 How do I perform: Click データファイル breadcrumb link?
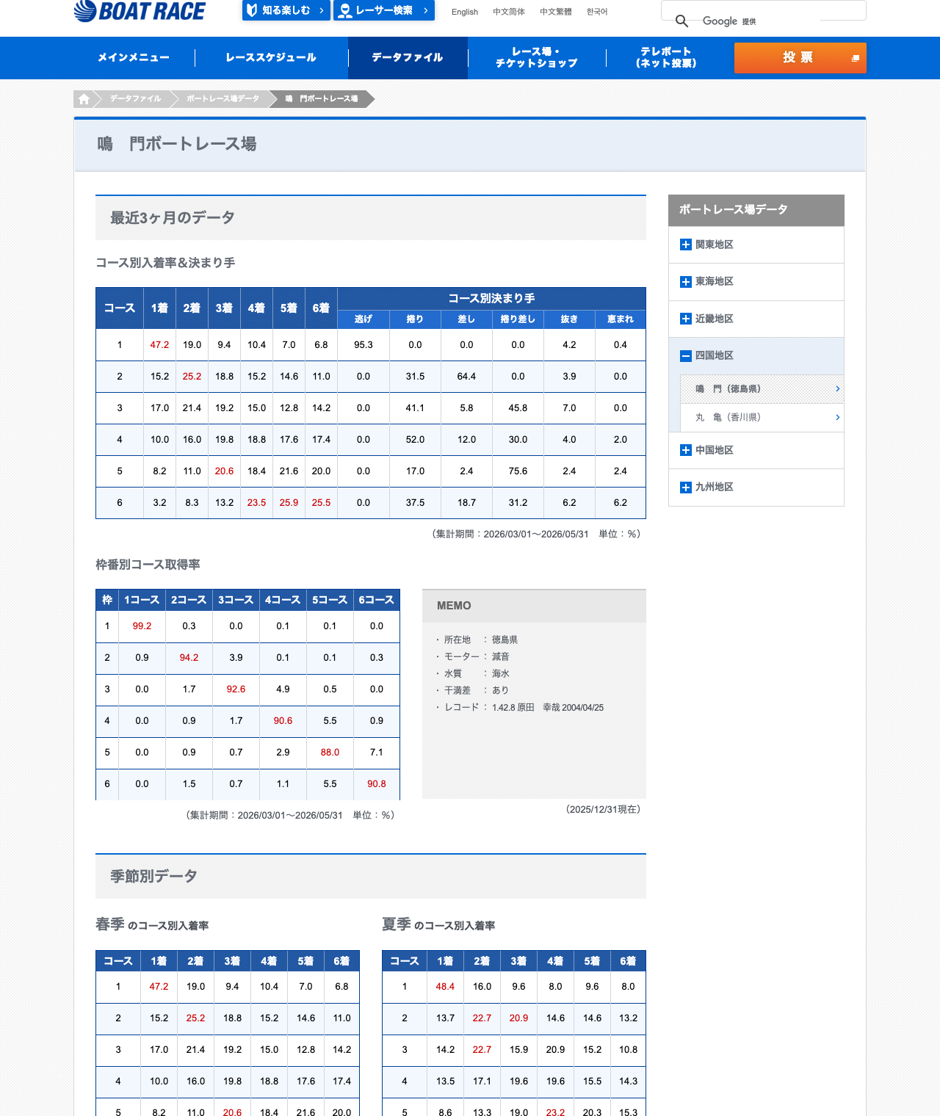point(135,99)
